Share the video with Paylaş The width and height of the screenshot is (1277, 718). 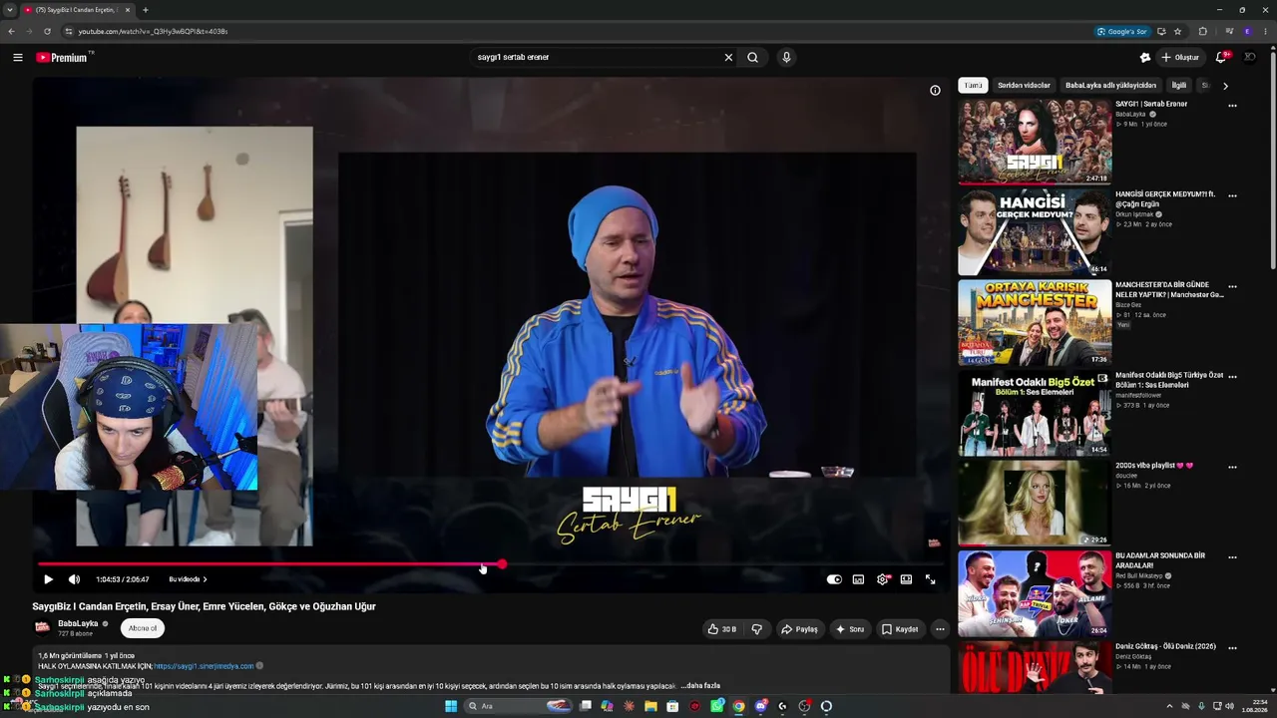coord(799,629)
